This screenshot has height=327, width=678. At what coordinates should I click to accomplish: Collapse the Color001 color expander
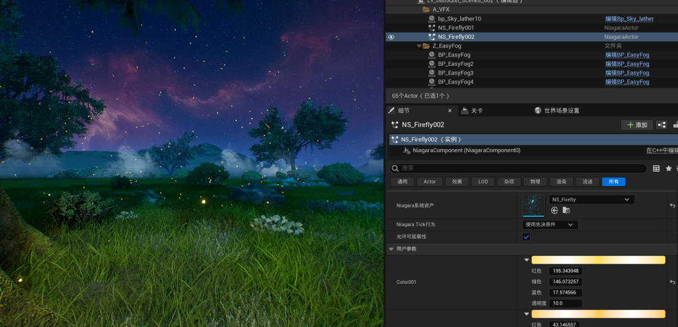(526, 260)
